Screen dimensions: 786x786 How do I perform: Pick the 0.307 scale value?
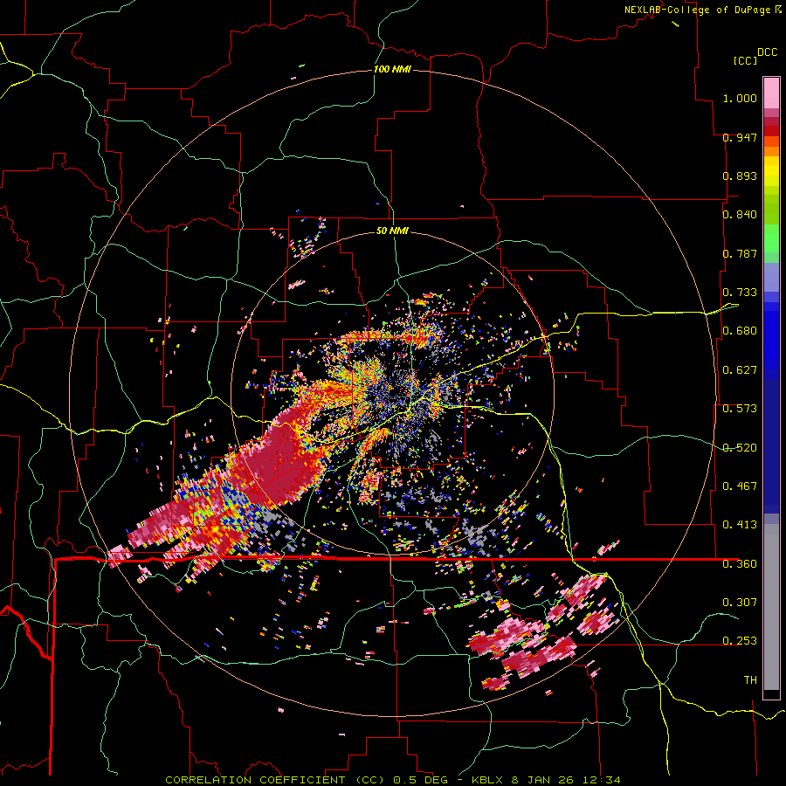(740, 603)
